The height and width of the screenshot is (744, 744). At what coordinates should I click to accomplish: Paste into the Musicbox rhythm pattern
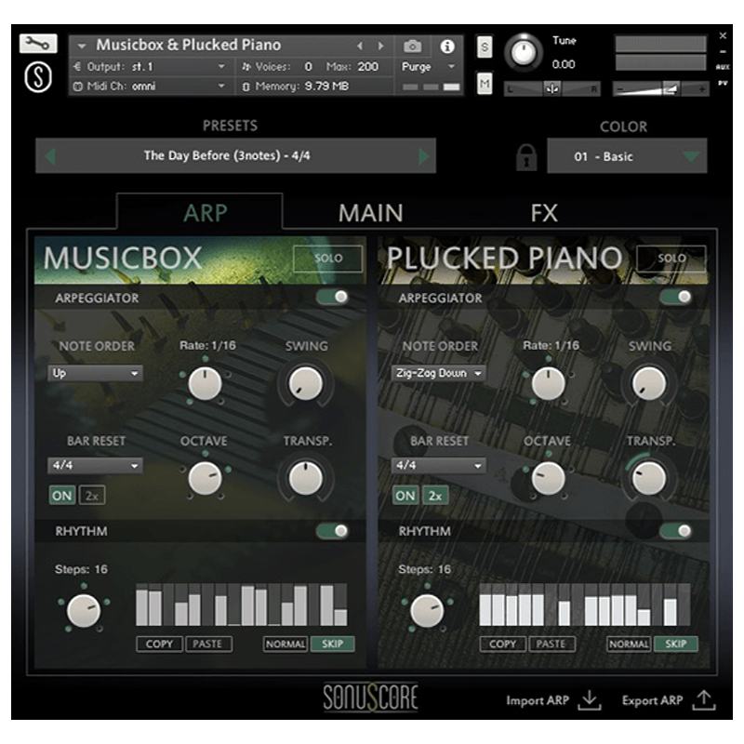[x=207, y=644]
